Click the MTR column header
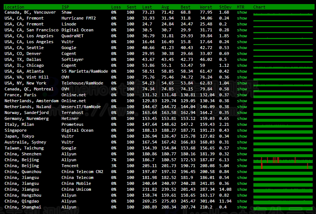The image size is (316, 214). click(241, 7)
